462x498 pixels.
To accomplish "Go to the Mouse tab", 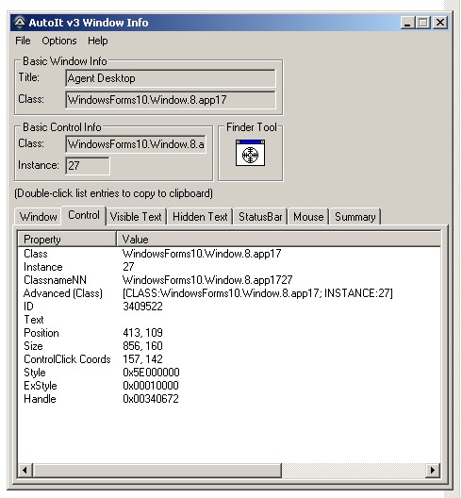I will (308, 217).
